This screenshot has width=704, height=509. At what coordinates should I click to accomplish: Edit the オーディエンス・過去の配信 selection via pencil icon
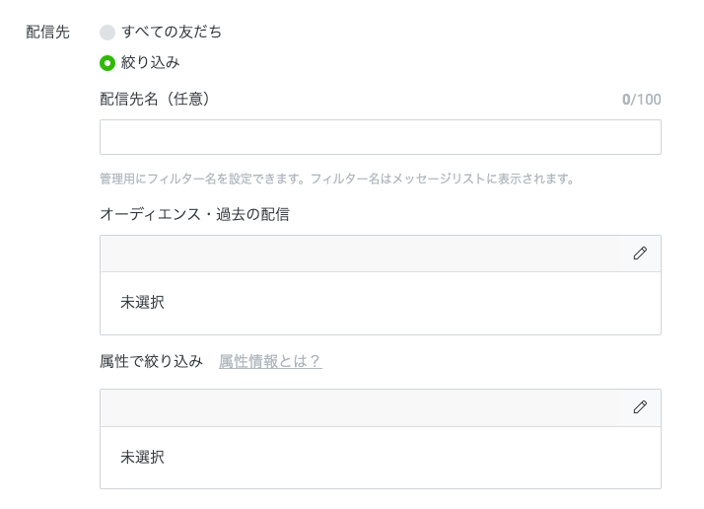[x=640, y=254]
